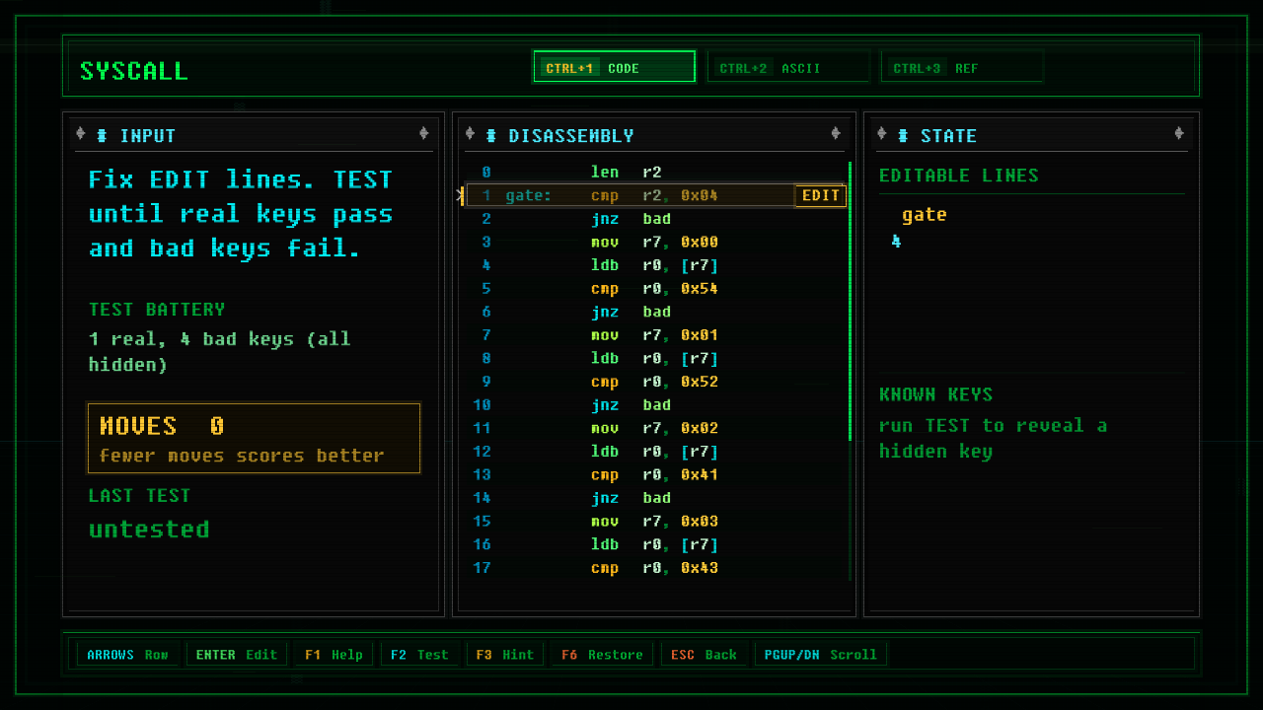Screen dimensions: 1263x710
Task: Select line 2 'jnz bad'
Action: tap(655, 219)
